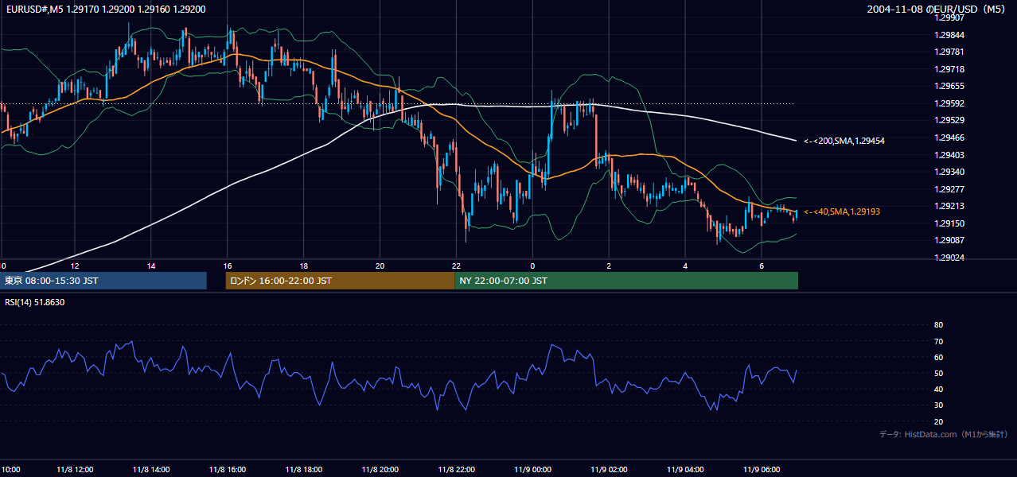Image resolution: width=1017 pixels, height=477 pixels.
Task: Click the bottom time label 11/8 18:00
Action: pyautogui.click(x=304, y=470)
